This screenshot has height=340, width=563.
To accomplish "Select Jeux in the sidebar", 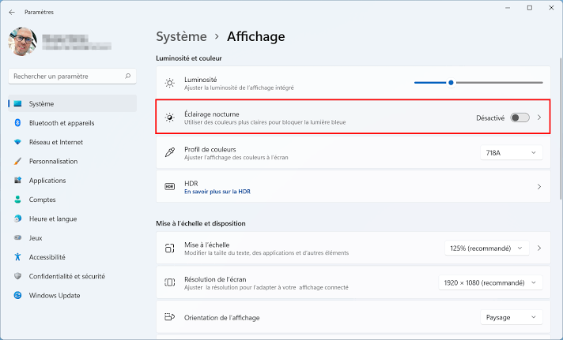I will click(x=36, y=237).
